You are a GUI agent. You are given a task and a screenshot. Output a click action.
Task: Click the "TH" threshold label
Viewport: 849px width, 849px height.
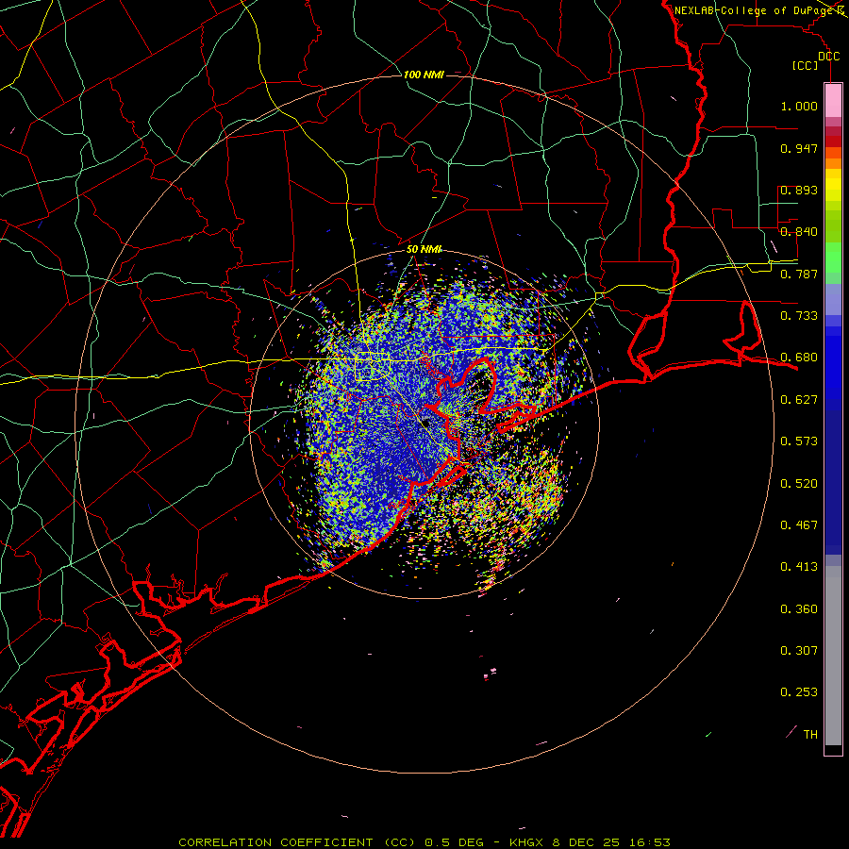[x=810, y=735]
